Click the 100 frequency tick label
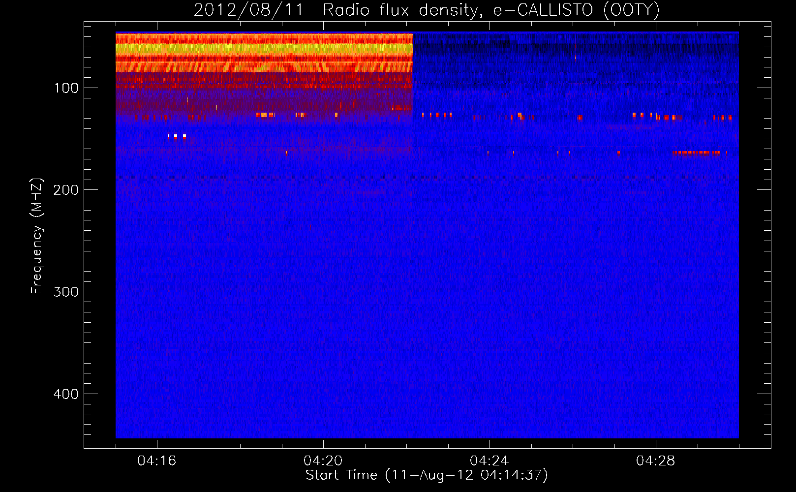Image resolution: width=796 pixels, height=492 pixels. pos(66,88)
